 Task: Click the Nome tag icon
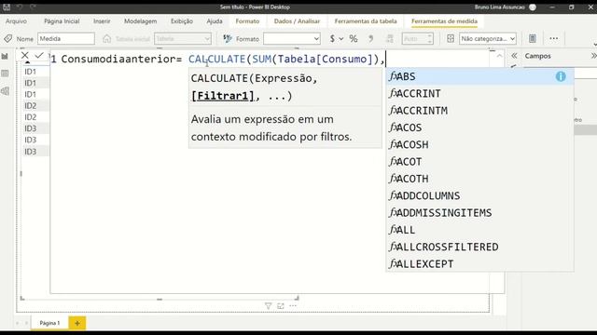point(8,39)
